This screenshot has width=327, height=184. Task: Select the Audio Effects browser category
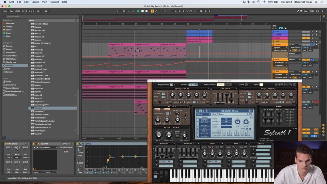point(12,56)
